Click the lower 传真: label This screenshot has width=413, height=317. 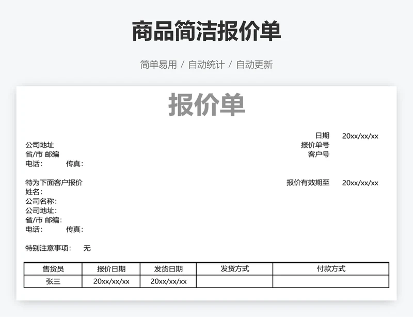coord(74,229)
